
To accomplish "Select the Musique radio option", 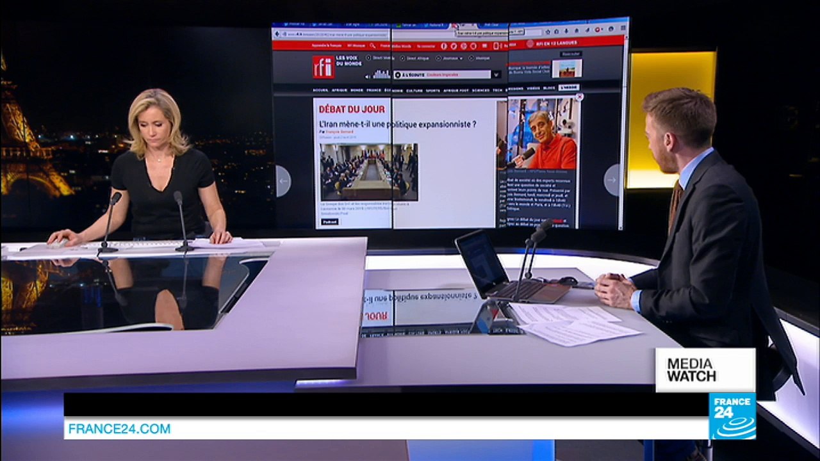I will (x=479, y=58).
